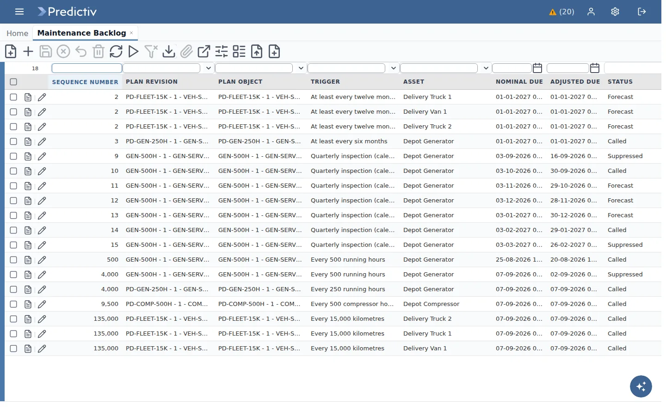Edit the row with sequence number 14
Image resolution: width=666 pixels, height=416 pixels.
pyautogui.click(x=42, y=230)
